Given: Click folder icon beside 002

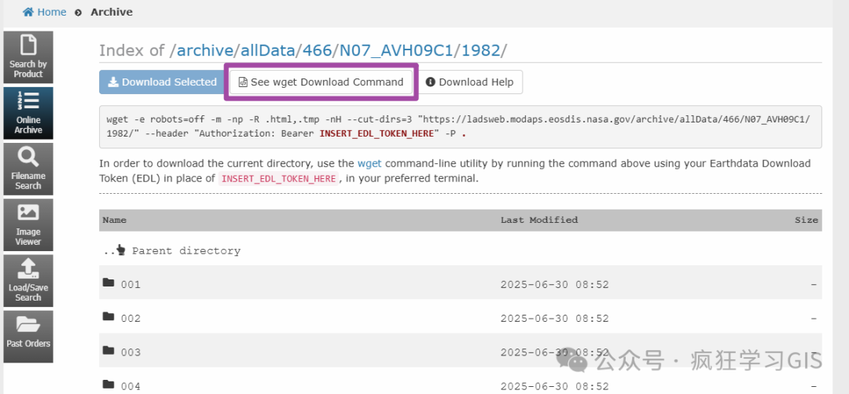Looking at the screenshot, I should tap(108, 317).
